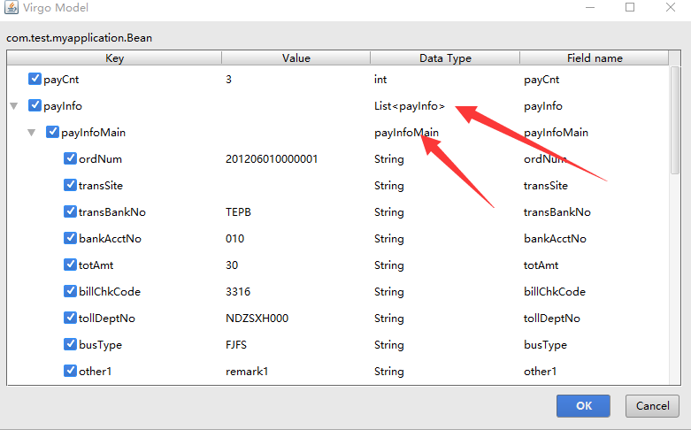The height and width of the screenshot is (430, 691).
Task: Uncheck the payCnt checkbox
Action: pyautogui.click(x=35, y=79)
